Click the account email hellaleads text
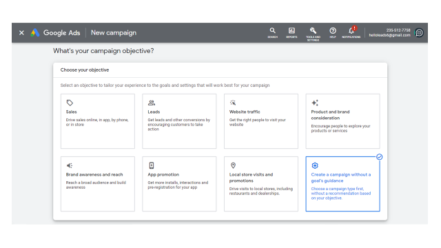441x248 pixels. click(389, 35)
